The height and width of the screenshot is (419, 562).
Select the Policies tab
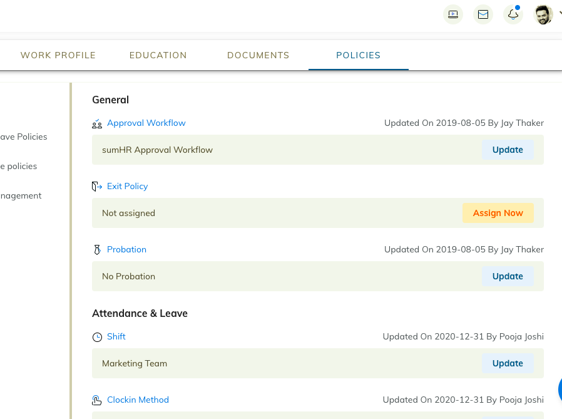click(x=359, y=55)
